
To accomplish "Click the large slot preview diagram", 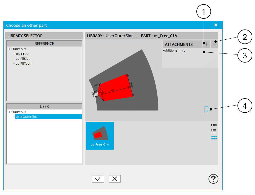I will [123, 83].
